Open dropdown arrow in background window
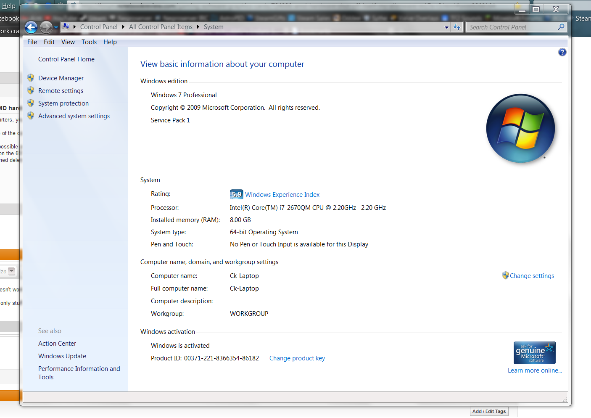This screenshot has width=591, height=418. pyautogui.click(x=12, y=271)
